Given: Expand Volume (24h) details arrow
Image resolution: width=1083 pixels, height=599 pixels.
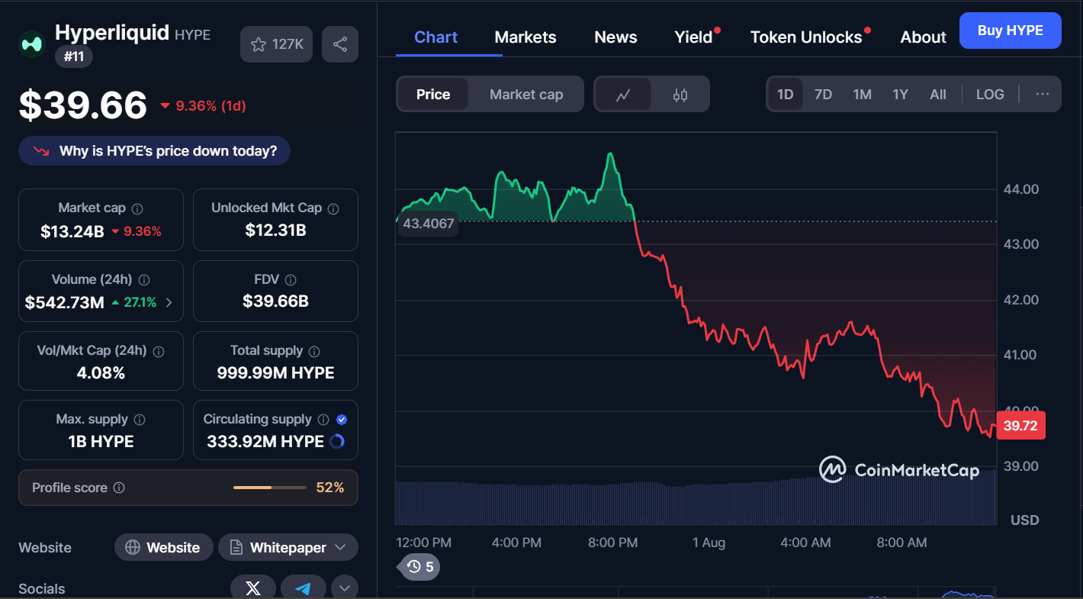Looking at the screenshot, I should [169, 303].
